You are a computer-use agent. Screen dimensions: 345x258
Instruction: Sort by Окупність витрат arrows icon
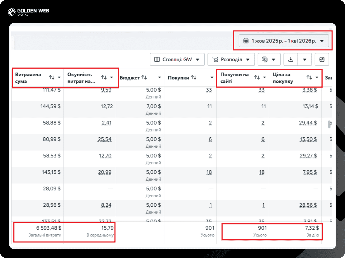point(104,77)
